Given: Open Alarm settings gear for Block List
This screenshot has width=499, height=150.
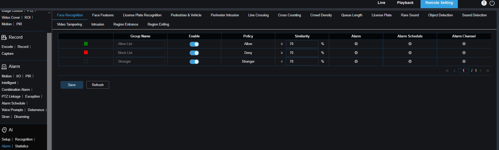Looking at the screenshot, I should [x=356, y=53].
